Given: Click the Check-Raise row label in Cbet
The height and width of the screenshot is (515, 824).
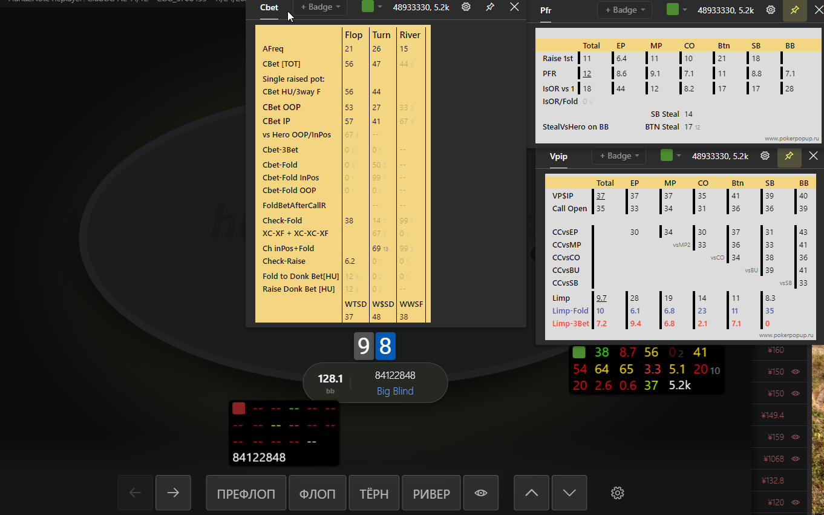Looking at the screenshot, I should click(x=284, y=261).
